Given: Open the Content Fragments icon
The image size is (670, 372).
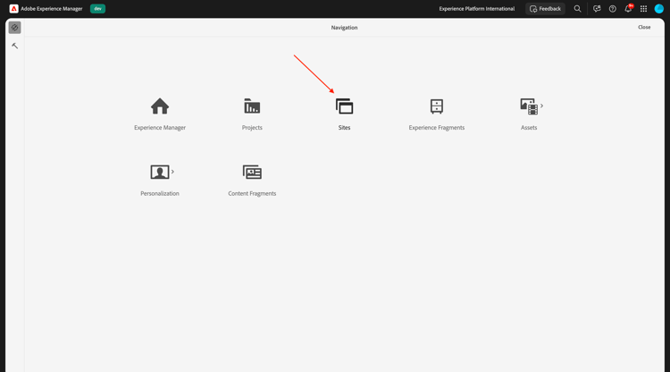Looking at the screenshot, I should tap(252, 172).
